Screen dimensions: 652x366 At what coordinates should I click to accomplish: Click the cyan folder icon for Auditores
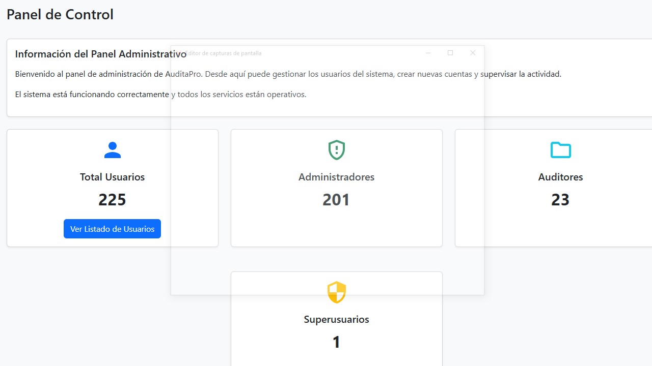pyautogui.click(x=560, y=150)
